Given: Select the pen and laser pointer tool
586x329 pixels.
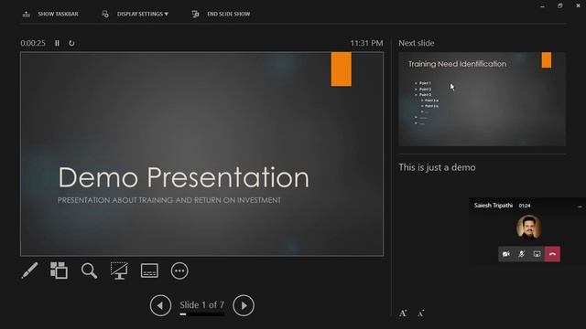Looking at the screenshot, I should point(29,271).
